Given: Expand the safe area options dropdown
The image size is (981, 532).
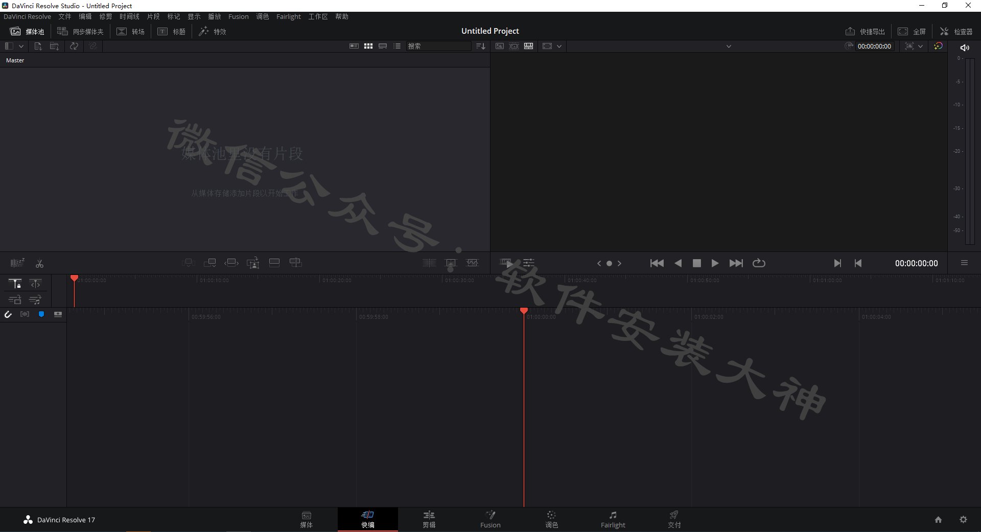Looking at the screenshot, I should (559, 46).
